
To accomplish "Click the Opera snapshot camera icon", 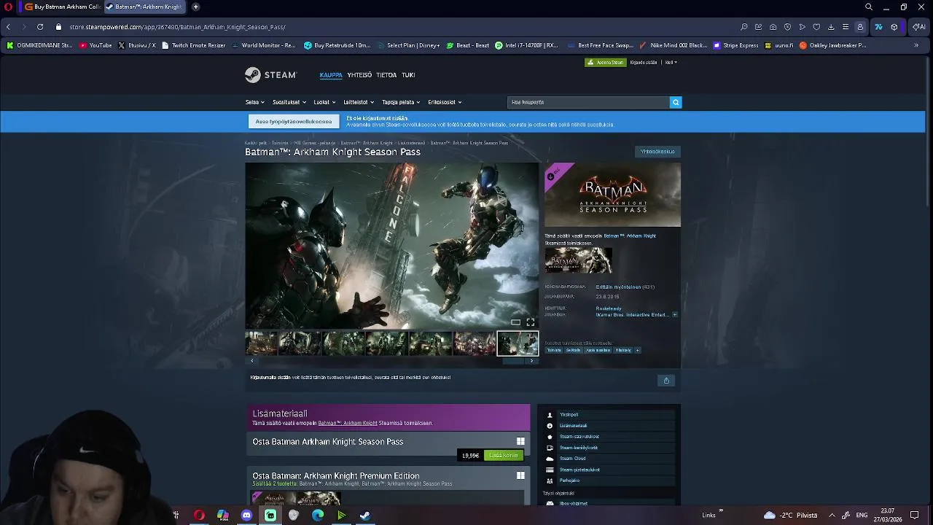I will [x=773, y=27].
